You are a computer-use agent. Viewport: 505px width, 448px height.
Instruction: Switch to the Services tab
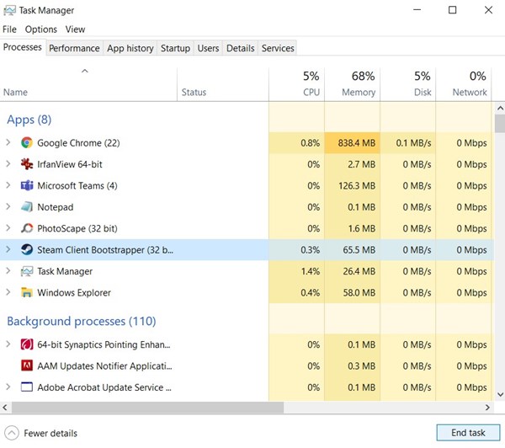click(278, 48)
